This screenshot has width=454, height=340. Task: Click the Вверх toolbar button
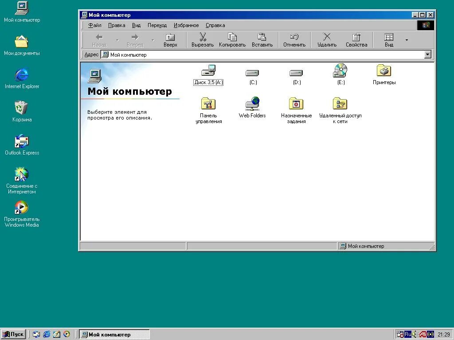[170, 40]
